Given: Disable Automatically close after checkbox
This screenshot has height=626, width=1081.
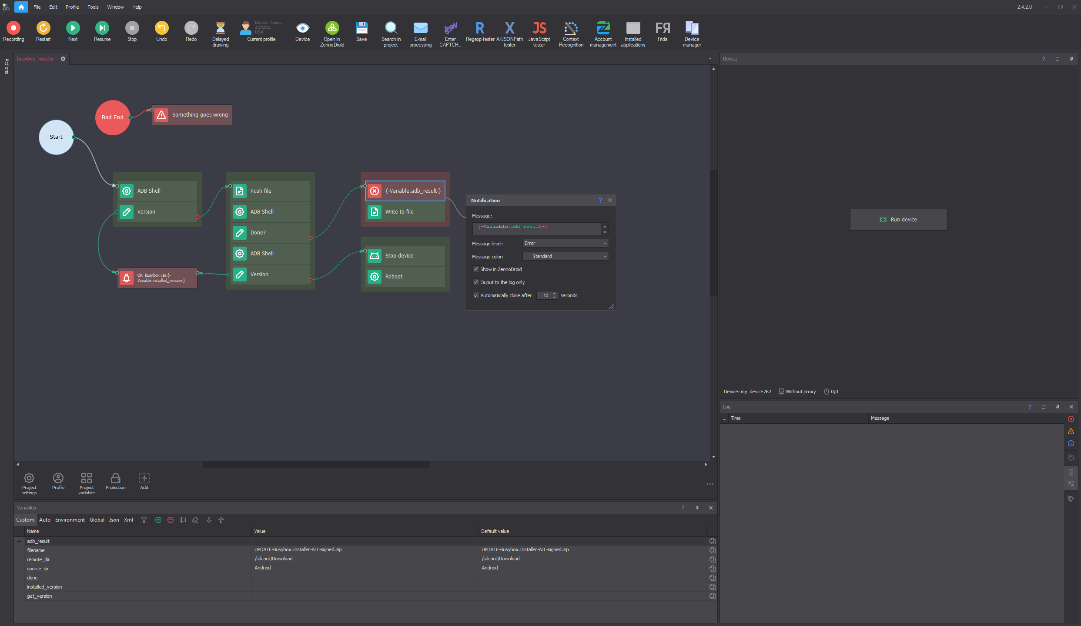Looking at the screenshot, I should 476,295.
